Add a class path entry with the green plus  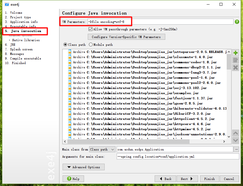click(x=236, y=53)
